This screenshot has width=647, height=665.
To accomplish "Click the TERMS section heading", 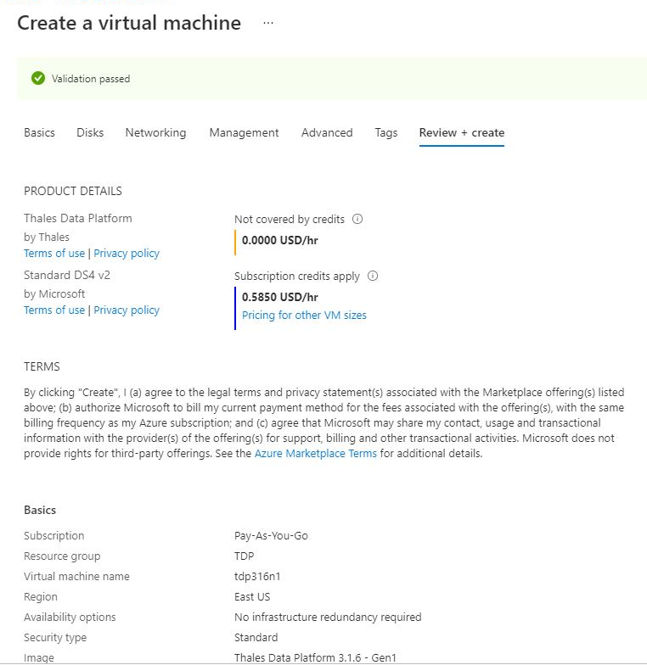I will coord(42,366).
